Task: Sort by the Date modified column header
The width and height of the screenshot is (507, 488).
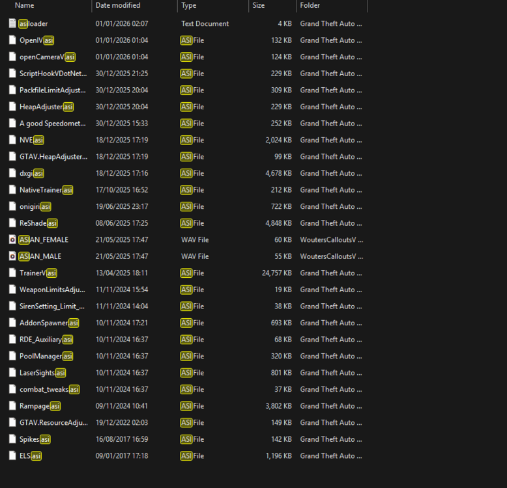Action: [118, 5]
